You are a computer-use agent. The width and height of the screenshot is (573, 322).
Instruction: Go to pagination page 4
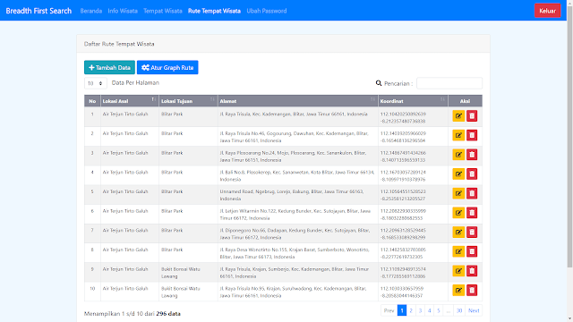[x=429, y=310]
